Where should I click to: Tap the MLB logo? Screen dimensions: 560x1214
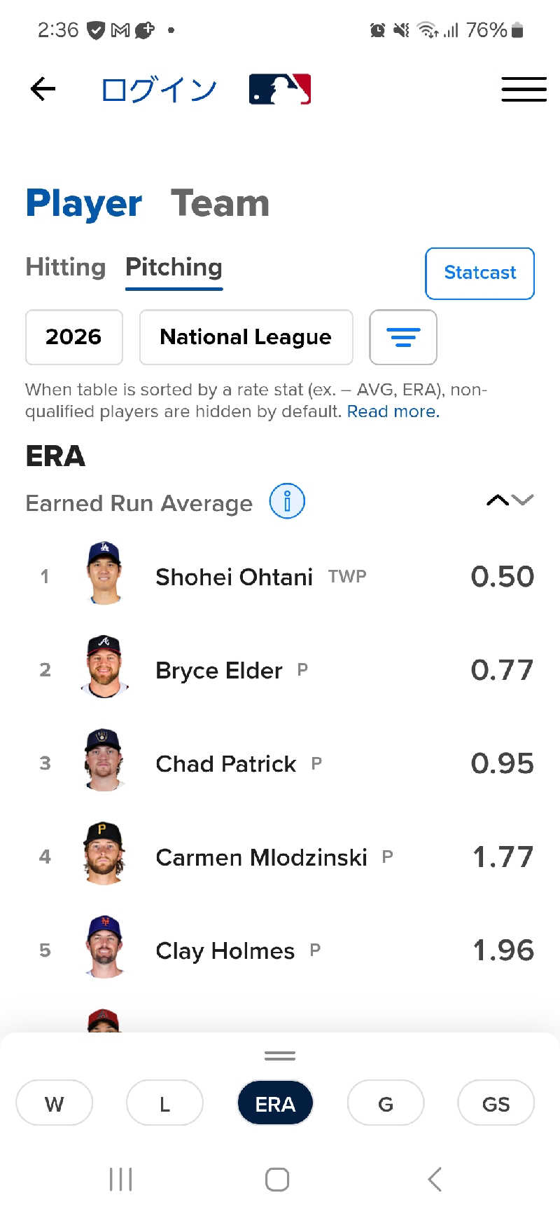click(280, 89)
